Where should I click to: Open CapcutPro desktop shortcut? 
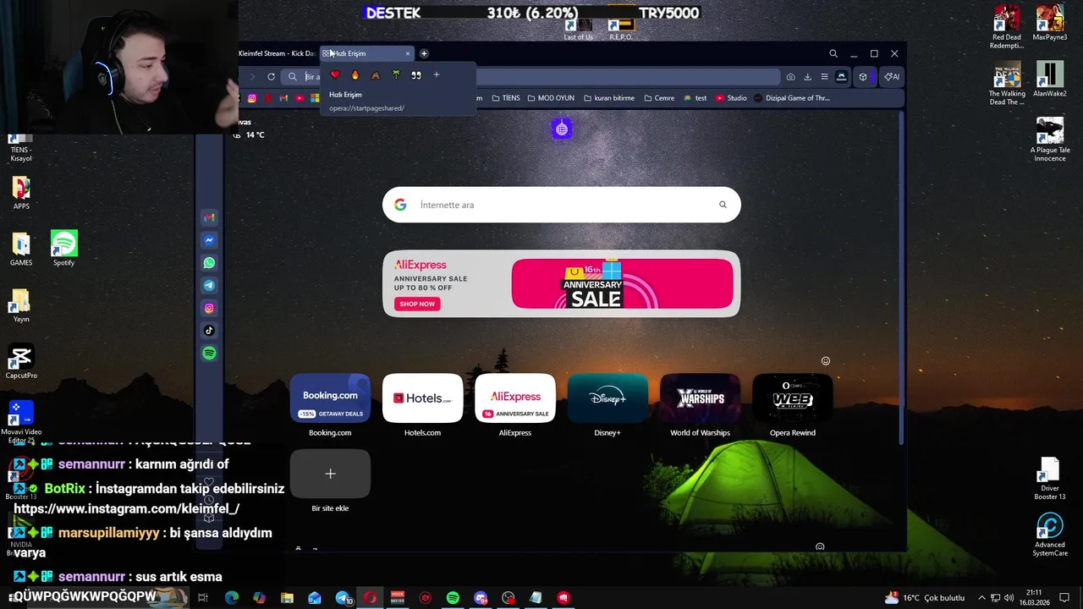point(21,361)
